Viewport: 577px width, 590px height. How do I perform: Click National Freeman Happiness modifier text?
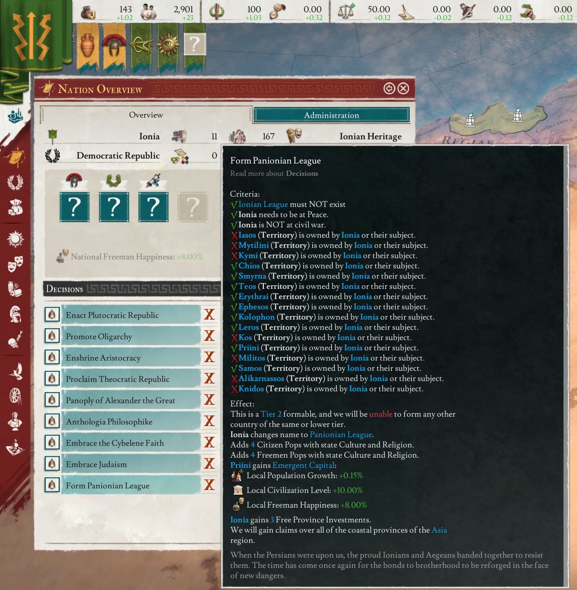137,257
